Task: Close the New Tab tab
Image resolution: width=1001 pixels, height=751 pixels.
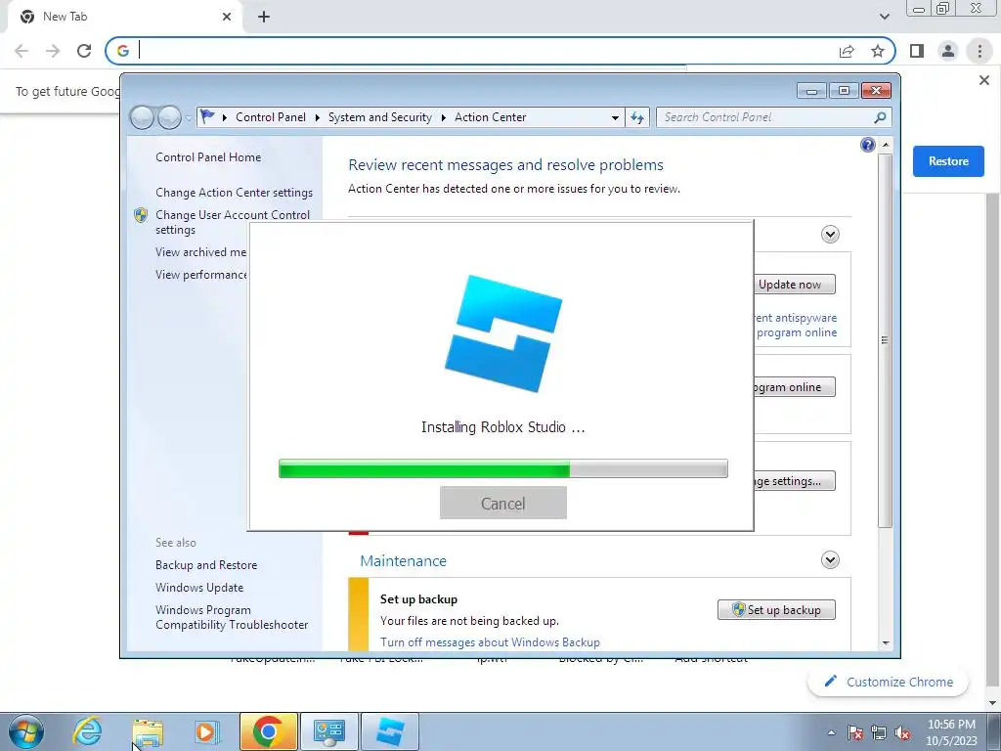Action: pyautogui.click(x=227, y=17)
